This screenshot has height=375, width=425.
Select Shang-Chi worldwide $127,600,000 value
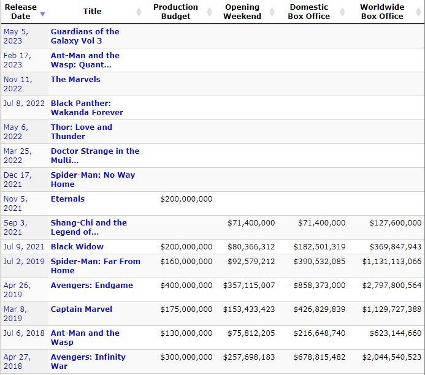point(396,222)
